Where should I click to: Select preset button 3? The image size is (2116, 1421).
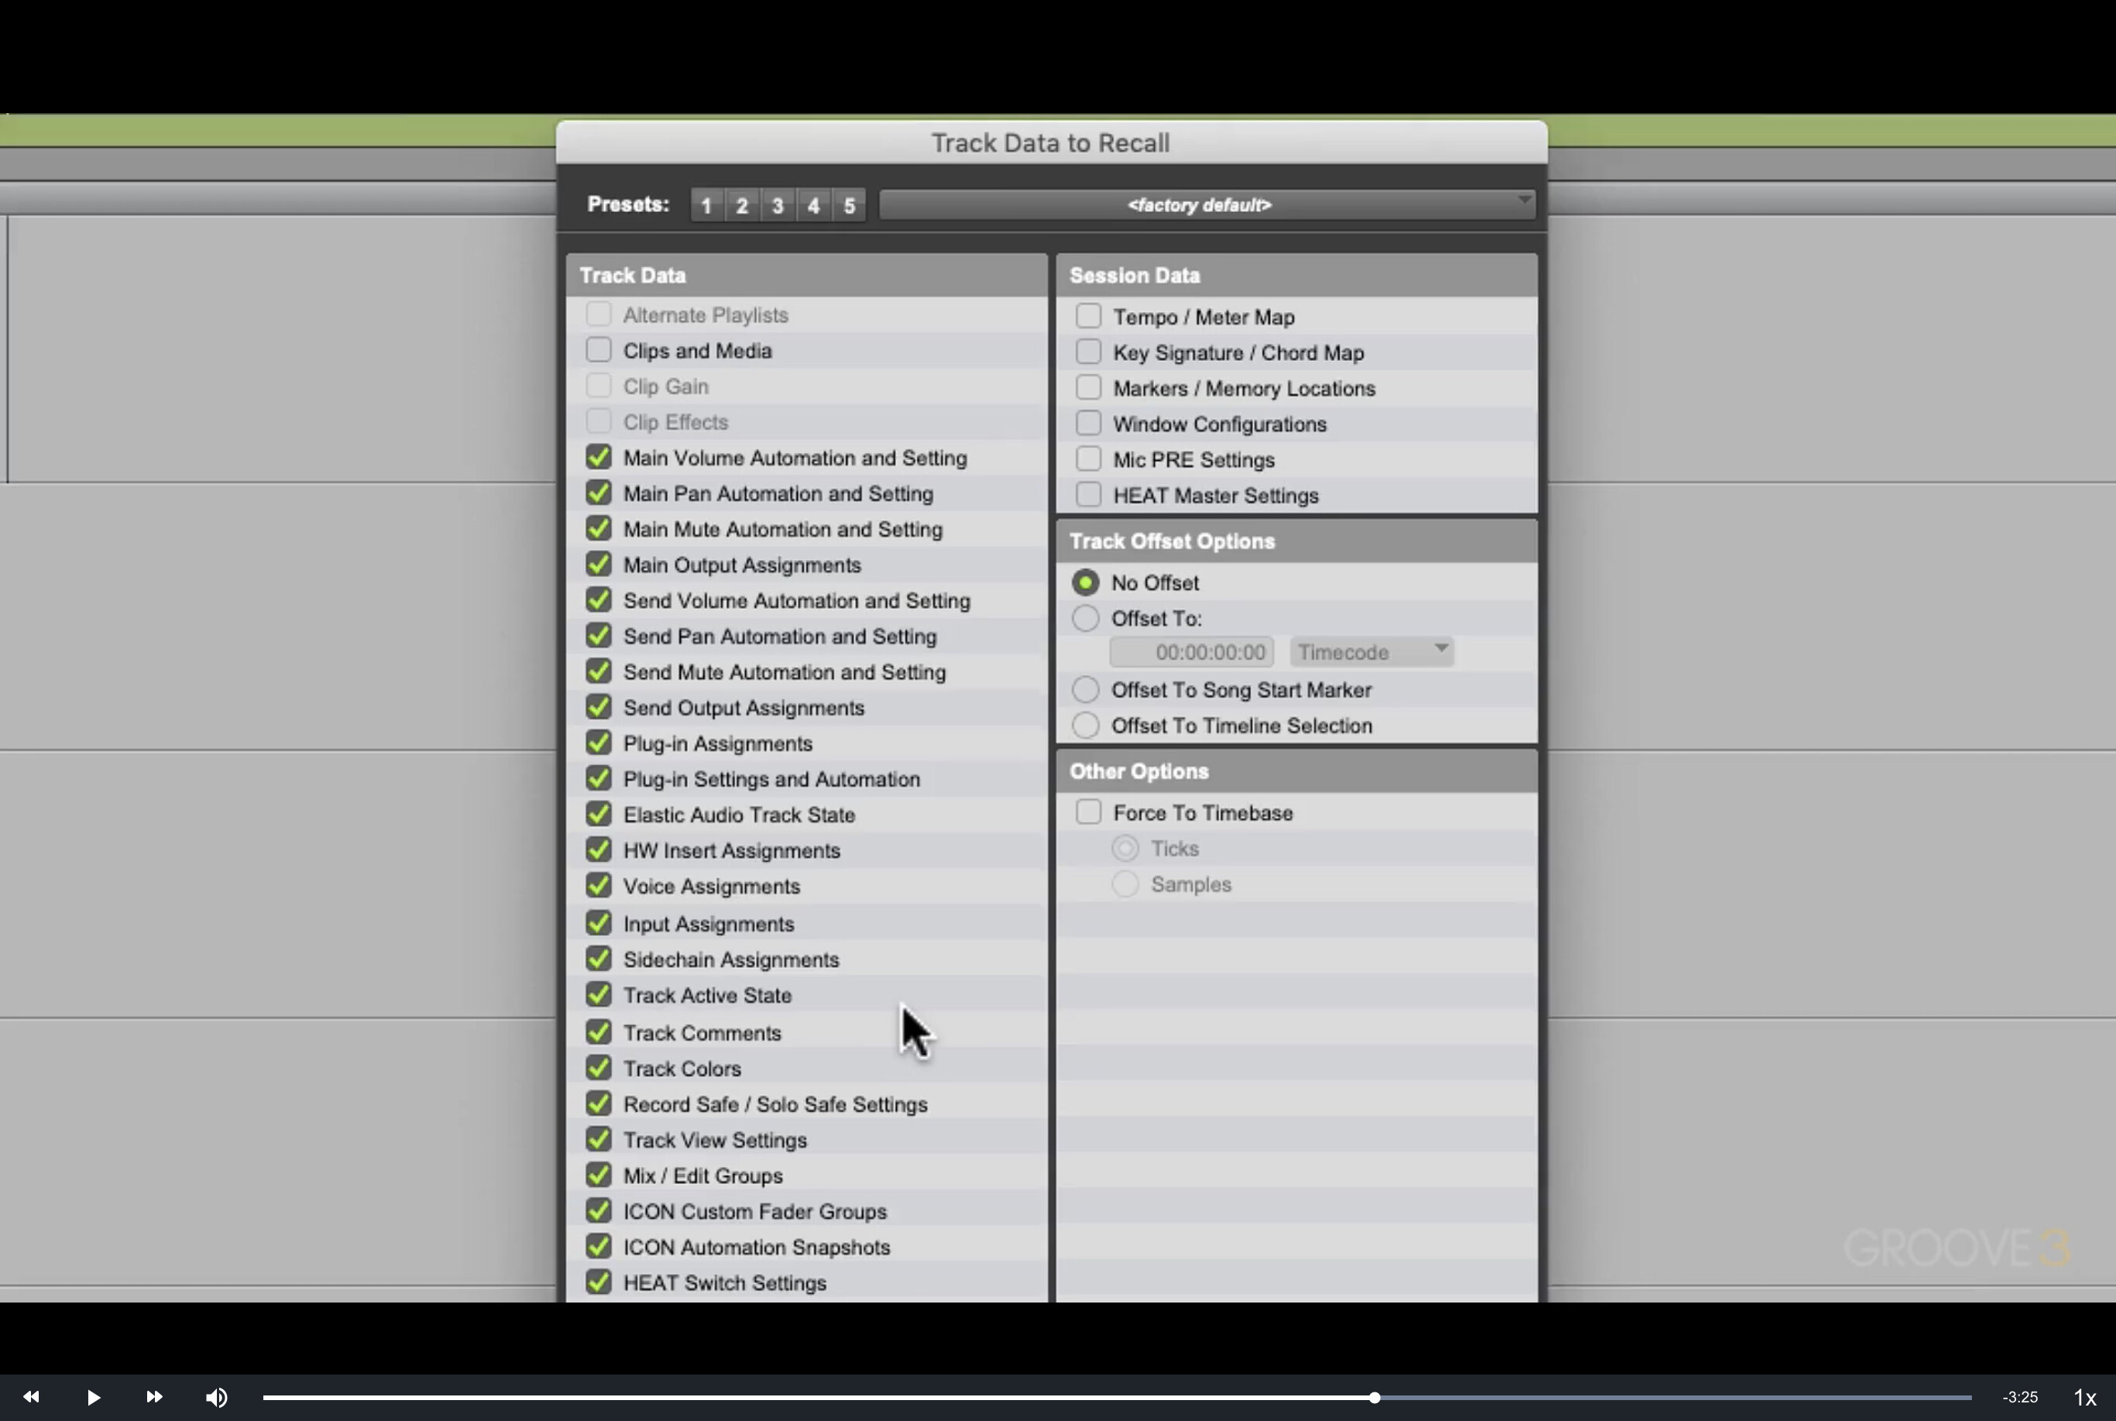click(778, 206)
